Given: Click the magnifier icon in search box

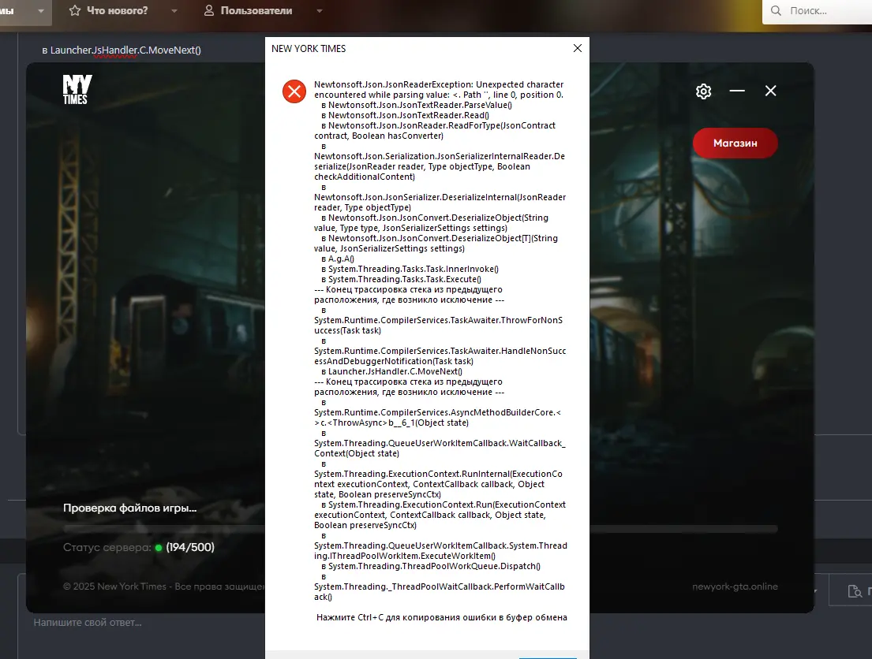Looking at the screenshot, I should point(777,11).
